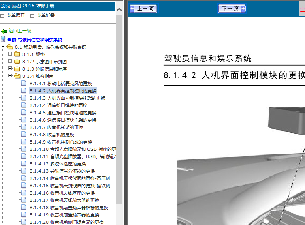Open 8.1.4.12 多媒体插座的更换
The height and width of the screenshot is (225, 305).
(58, 164)
